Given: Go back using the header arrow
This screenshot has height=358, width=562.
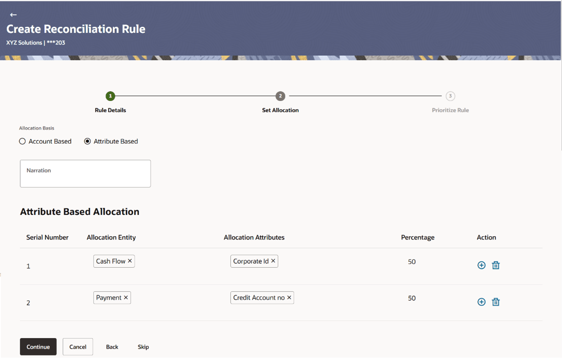Looking at the screenshot, I should [x=13, y=15].
